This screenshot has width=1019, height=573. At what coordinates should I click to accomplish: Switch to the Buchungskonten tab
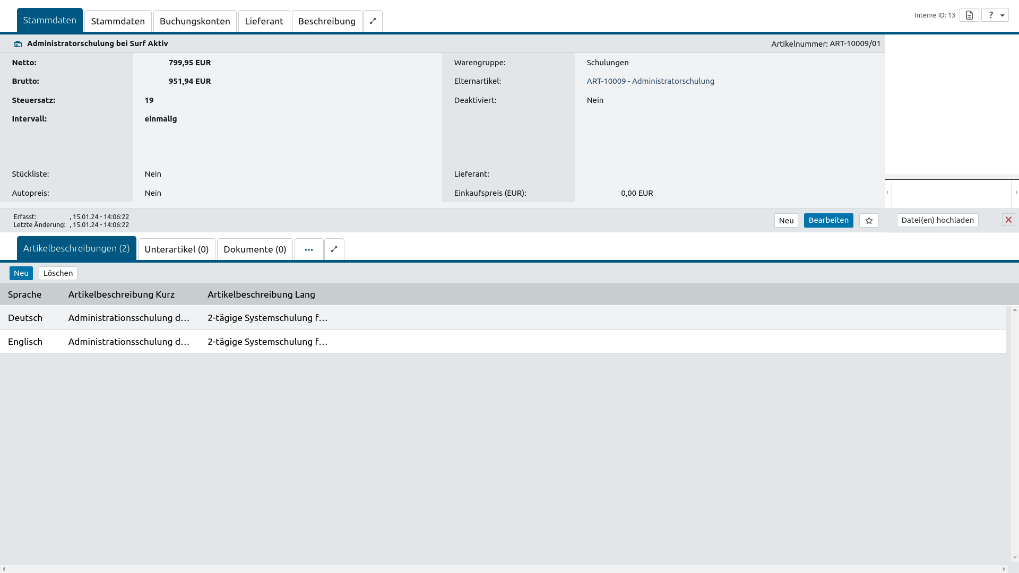coord(195,21)
